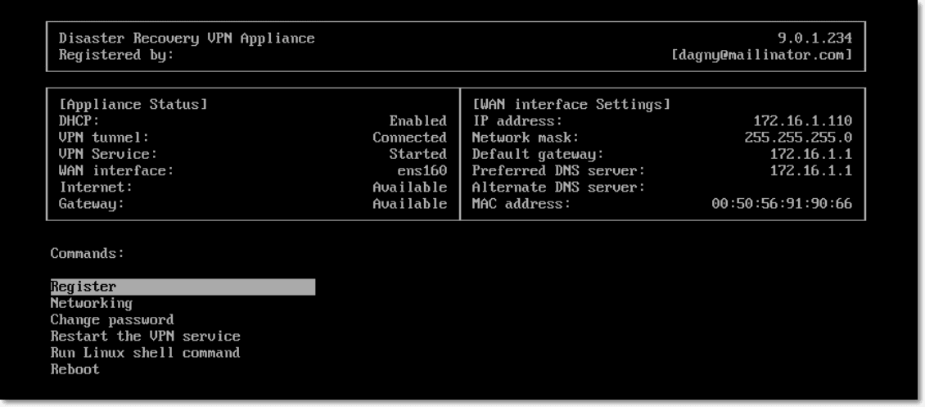This screenshot has height=407, width=925.
Task: Choose the Change password command
Action: click(111, 319)
